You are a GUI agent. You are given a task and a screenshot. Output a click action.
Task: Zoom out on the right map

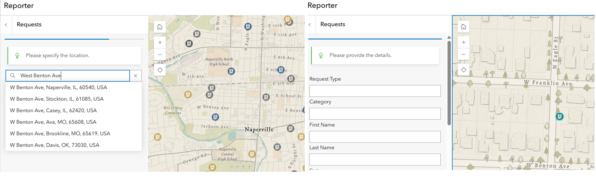pos(463,54)
